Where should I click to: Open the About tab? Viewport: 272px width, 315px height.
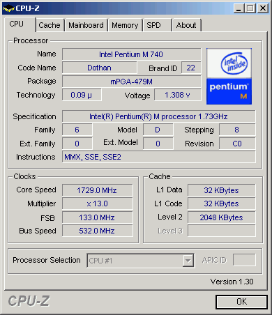click(x=186, y=25)
